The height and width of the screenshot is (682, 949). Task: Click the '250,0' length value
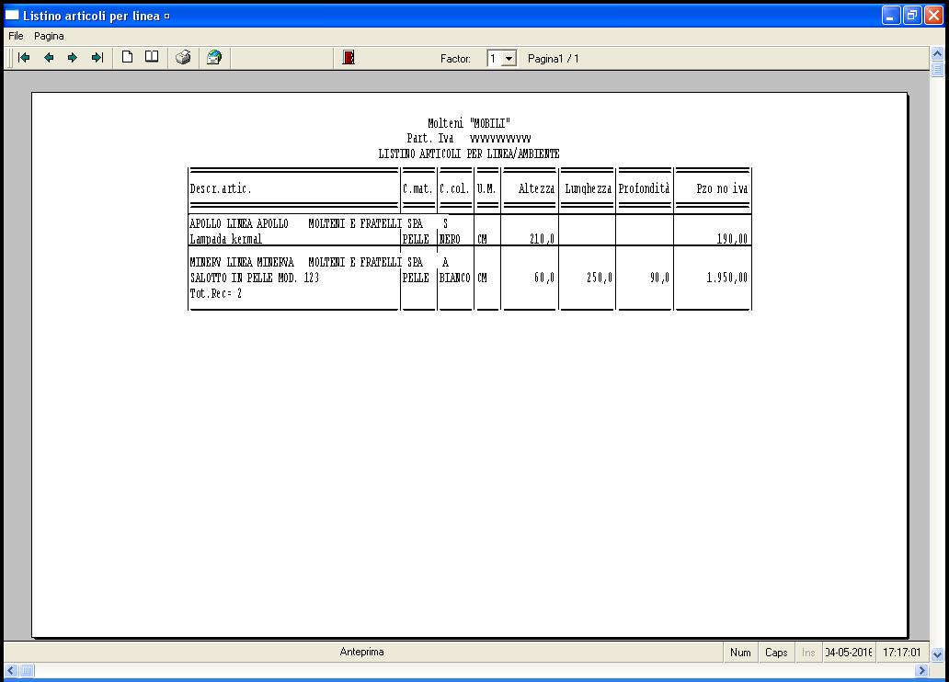[x=600, y=278]
